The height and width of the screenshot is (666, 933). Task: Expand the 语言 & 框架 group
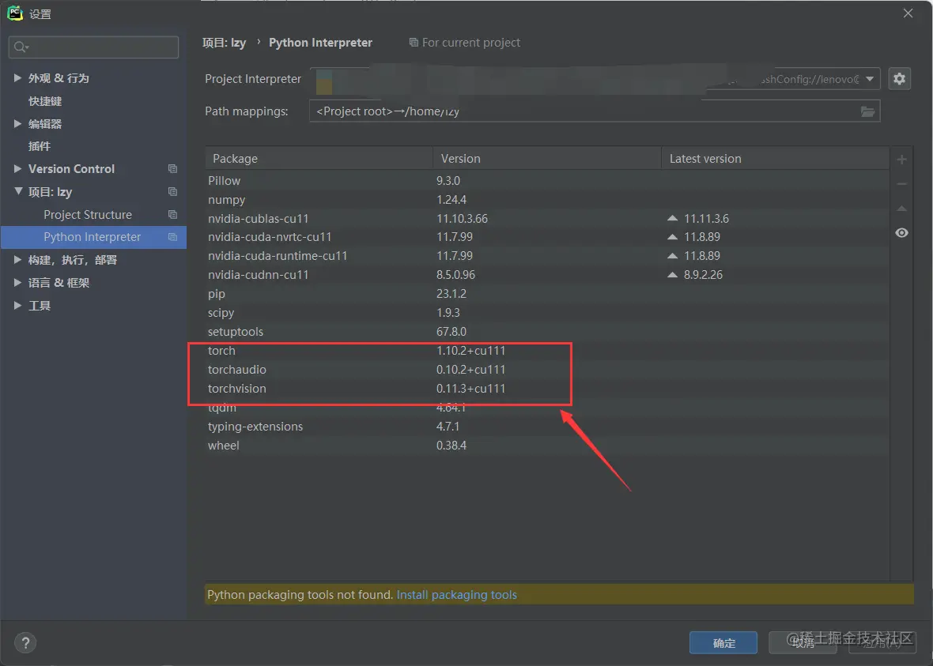17,283
